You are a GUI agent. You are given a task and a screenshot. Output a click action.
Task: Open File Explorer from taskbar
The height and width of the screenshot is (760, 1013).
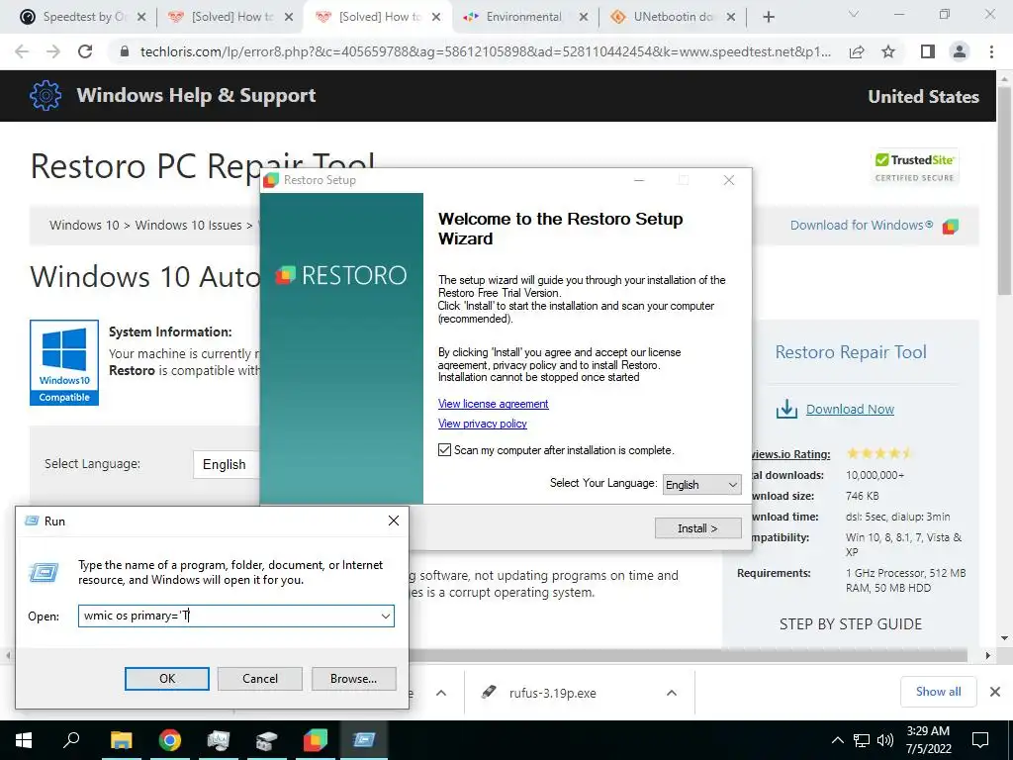(121, 740)
